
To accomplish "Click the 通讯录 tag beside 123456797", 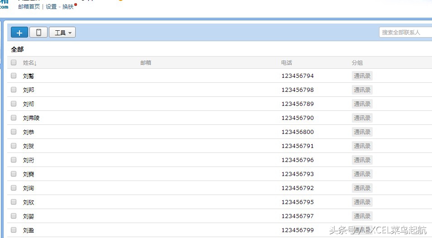I will coord(362,216).
